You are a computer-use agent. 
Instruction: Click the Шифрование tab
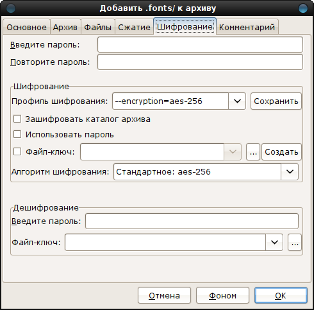tap(185, 26)
